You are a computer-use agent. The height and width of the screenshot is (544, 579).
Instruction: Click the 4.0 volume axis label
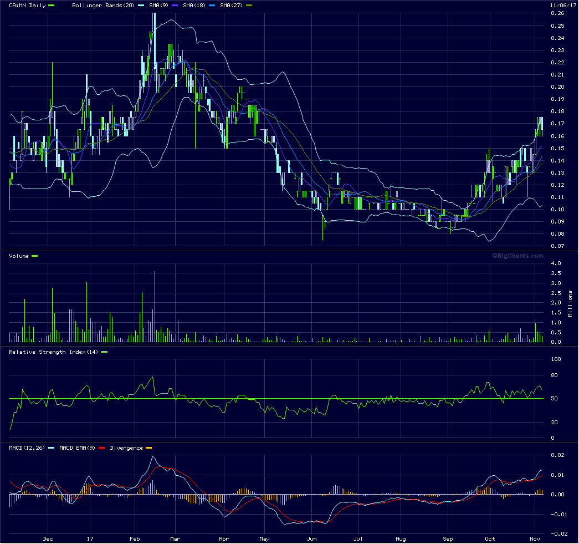click(556, 263)
